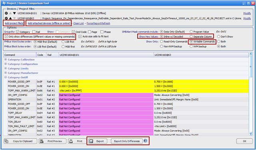Image resolution: width=256 pixels, height=150 pixels.
Task: Click UCD90160A@101 column header
Action: (106, 55)
